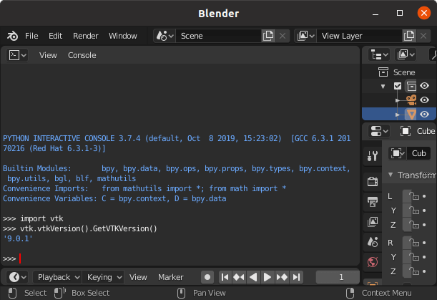The height and width of the screenshot is (300, 437).
Task: Open the properties editor type dropdown
Action: tap(379, 131)
